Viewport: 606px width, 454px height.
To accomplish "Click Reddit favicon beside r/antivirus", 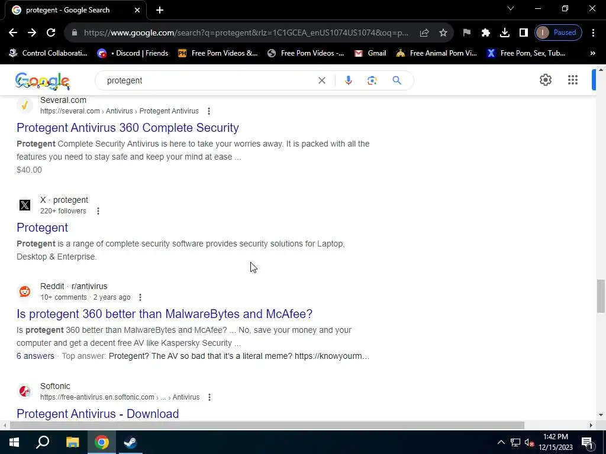I will click(x=25, y=291).
